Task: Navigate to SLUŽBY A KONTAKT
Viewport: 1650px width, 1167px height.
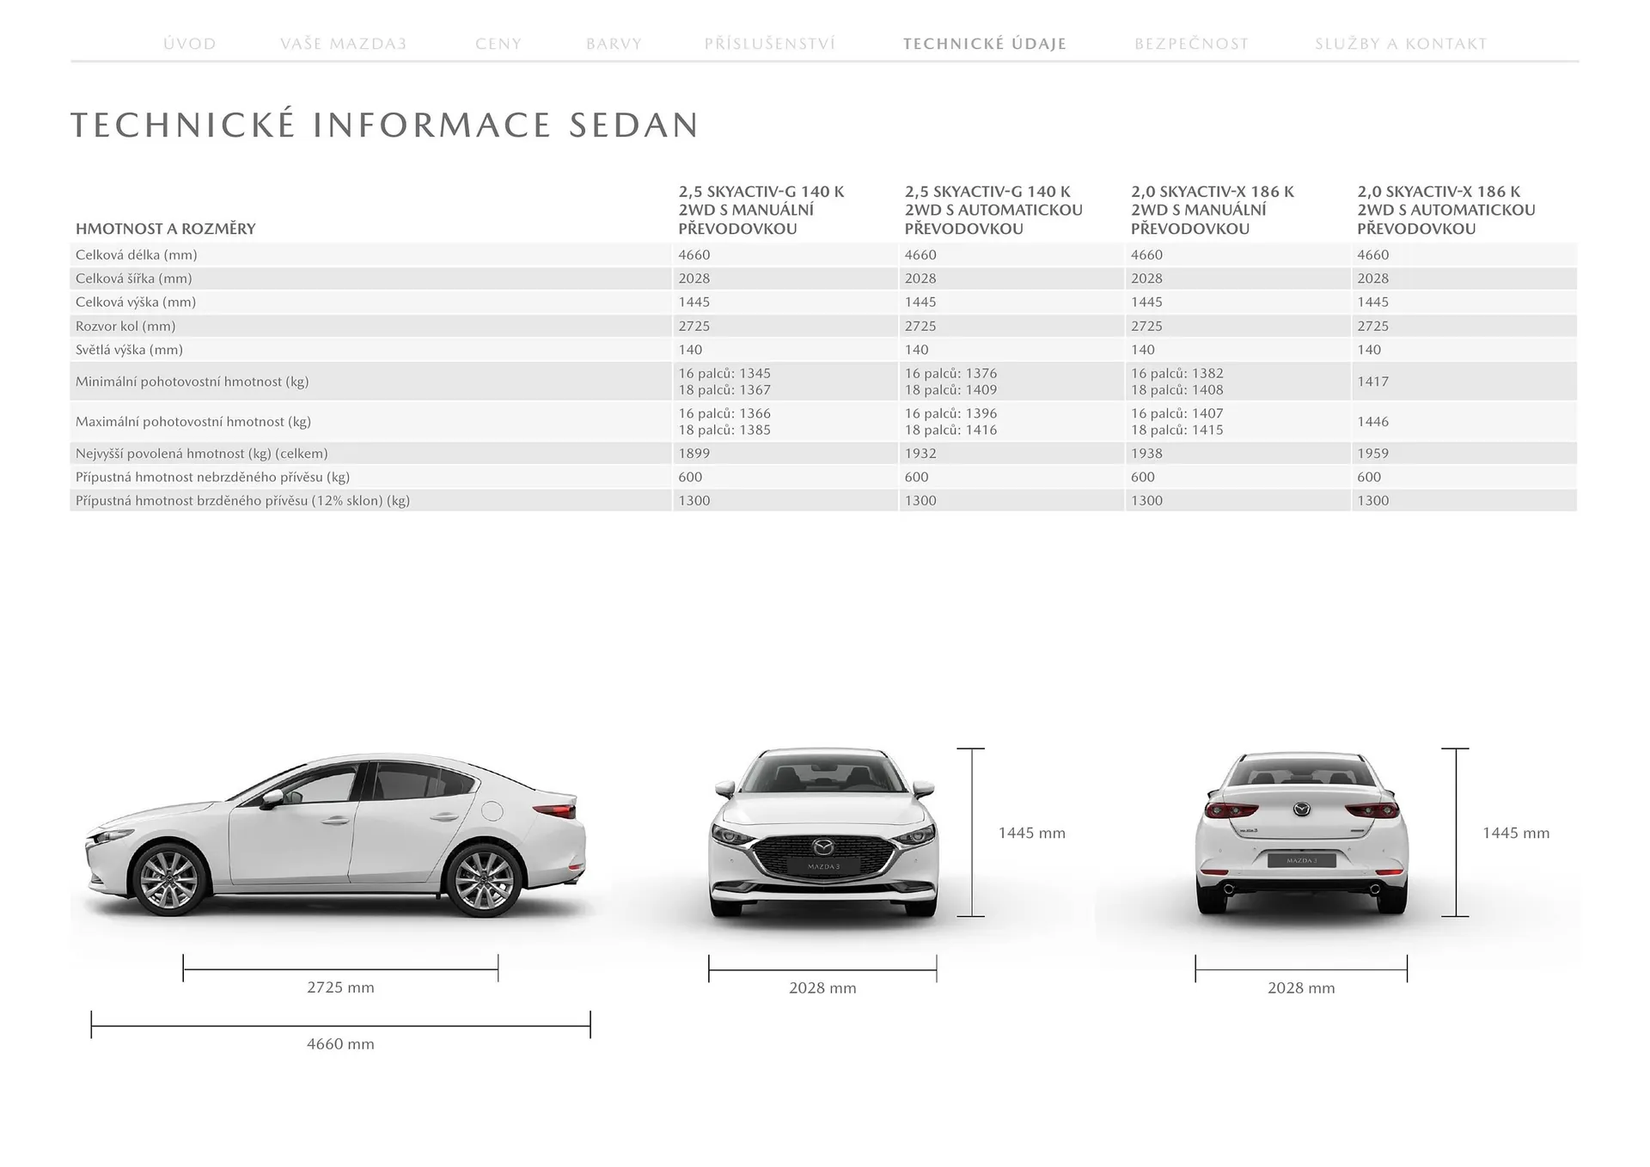Action: tap(1400, 43)
